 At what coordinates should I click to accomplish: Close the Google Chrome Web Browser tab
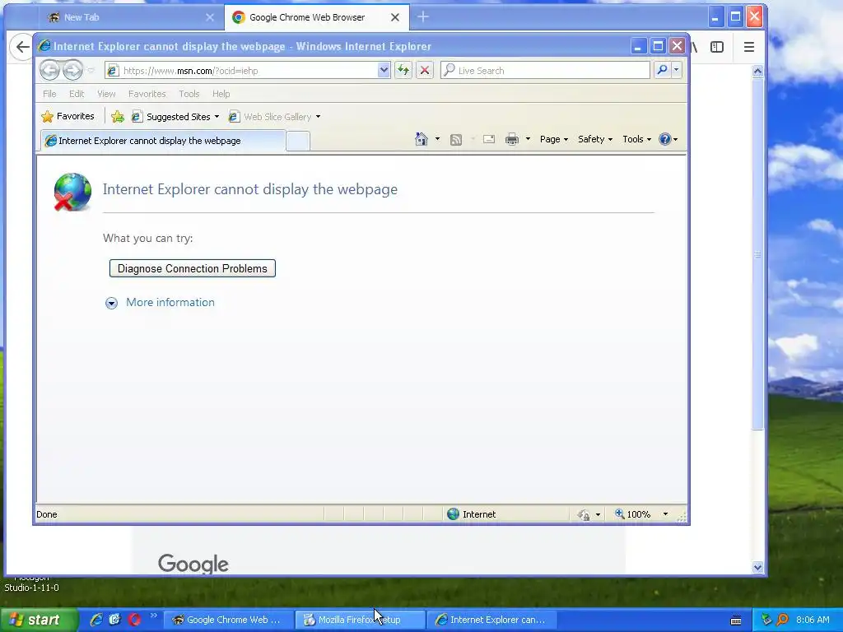(394, 17)
